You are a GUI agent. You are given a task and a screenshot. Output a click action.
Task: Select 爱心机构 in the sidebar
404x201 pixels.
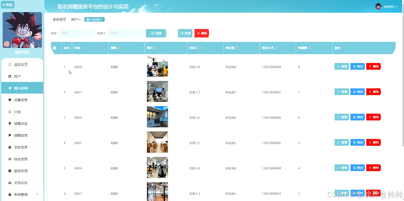click(x=22, y=88)
